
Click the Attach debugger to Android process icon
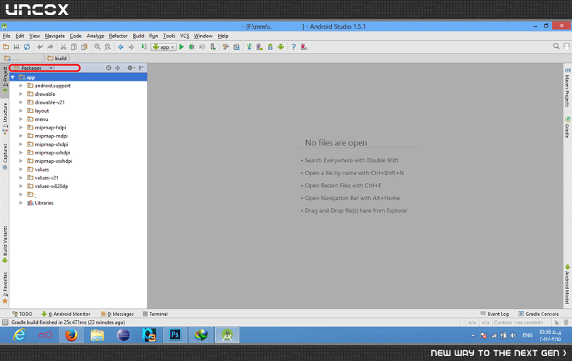pyautogui.click(x=212, y=46)
